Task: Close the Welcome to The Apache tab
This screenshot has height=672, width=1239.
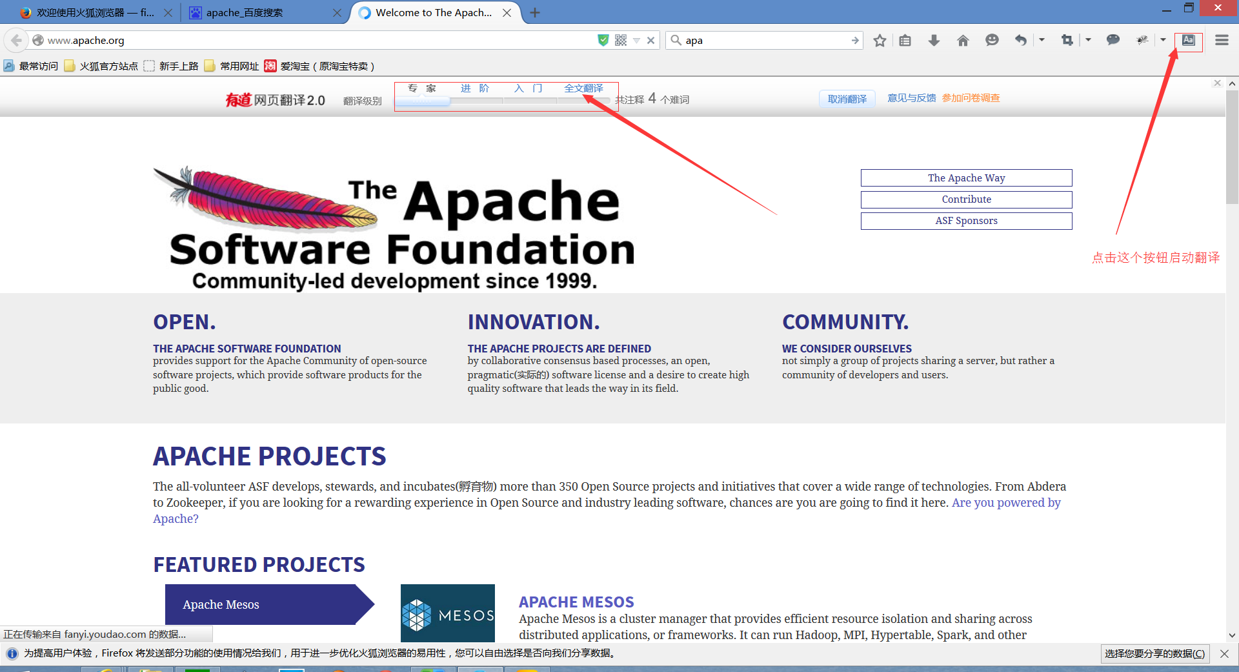Action: pyautogui.click(x=507, y=12)
